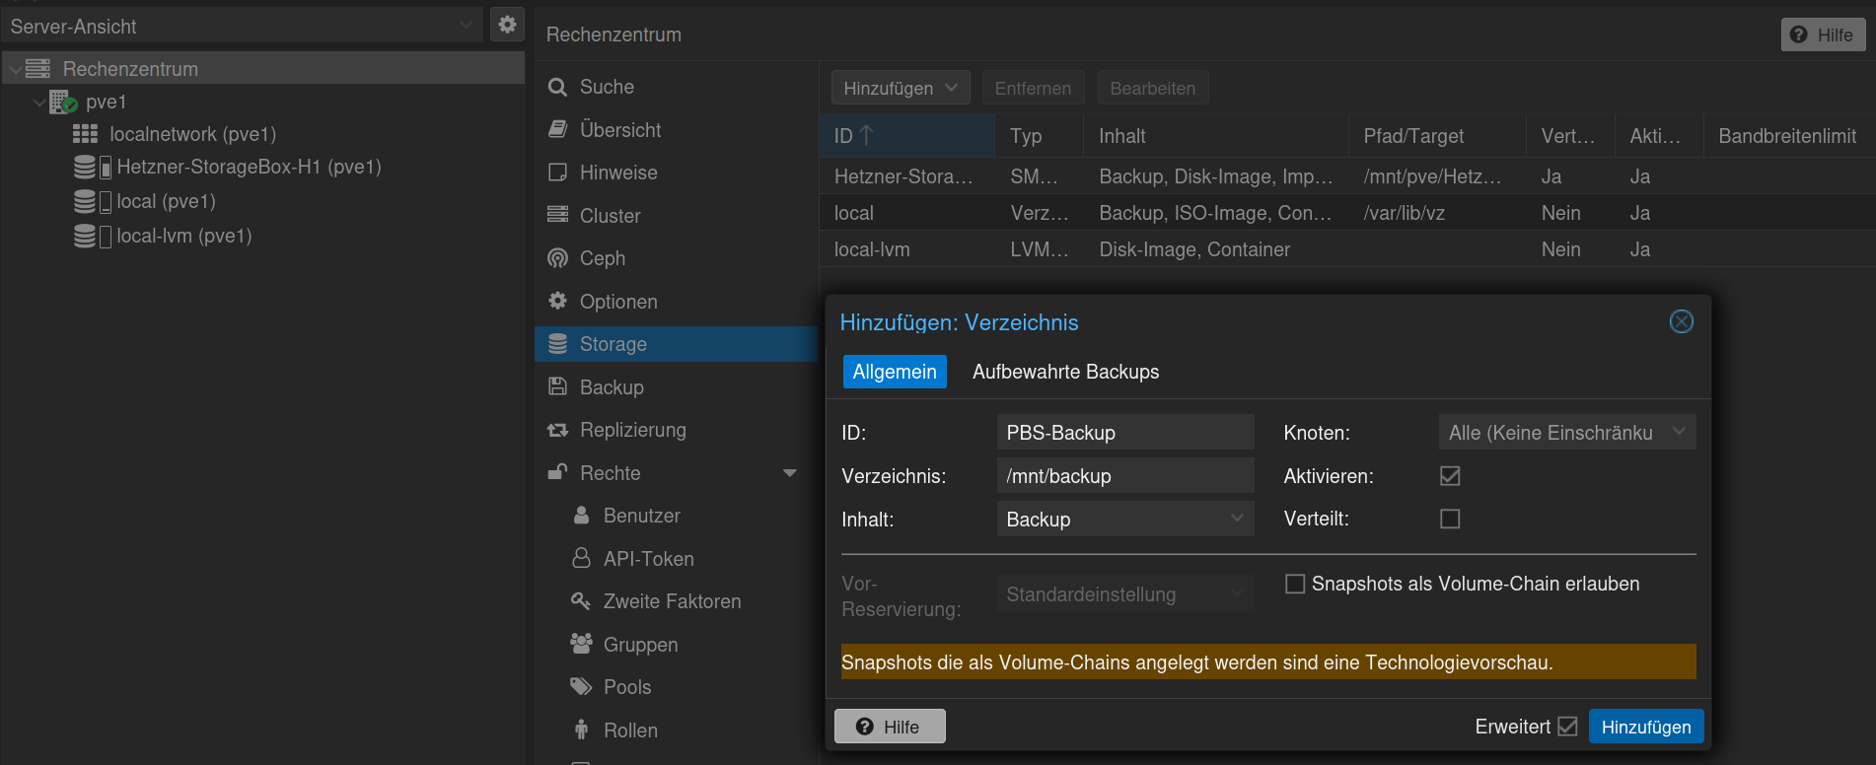The image size is (1876, 765).
Task: Click the Hilfe button in dialog
Action: [890, 727]
